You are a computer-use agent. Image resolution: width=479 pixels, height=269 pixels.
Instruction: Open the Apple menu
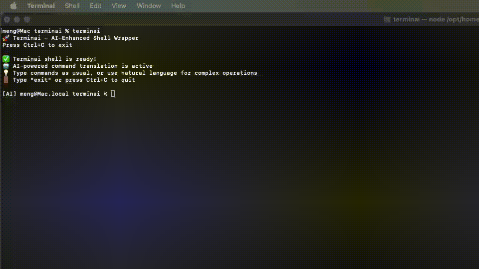click(13, 6)
